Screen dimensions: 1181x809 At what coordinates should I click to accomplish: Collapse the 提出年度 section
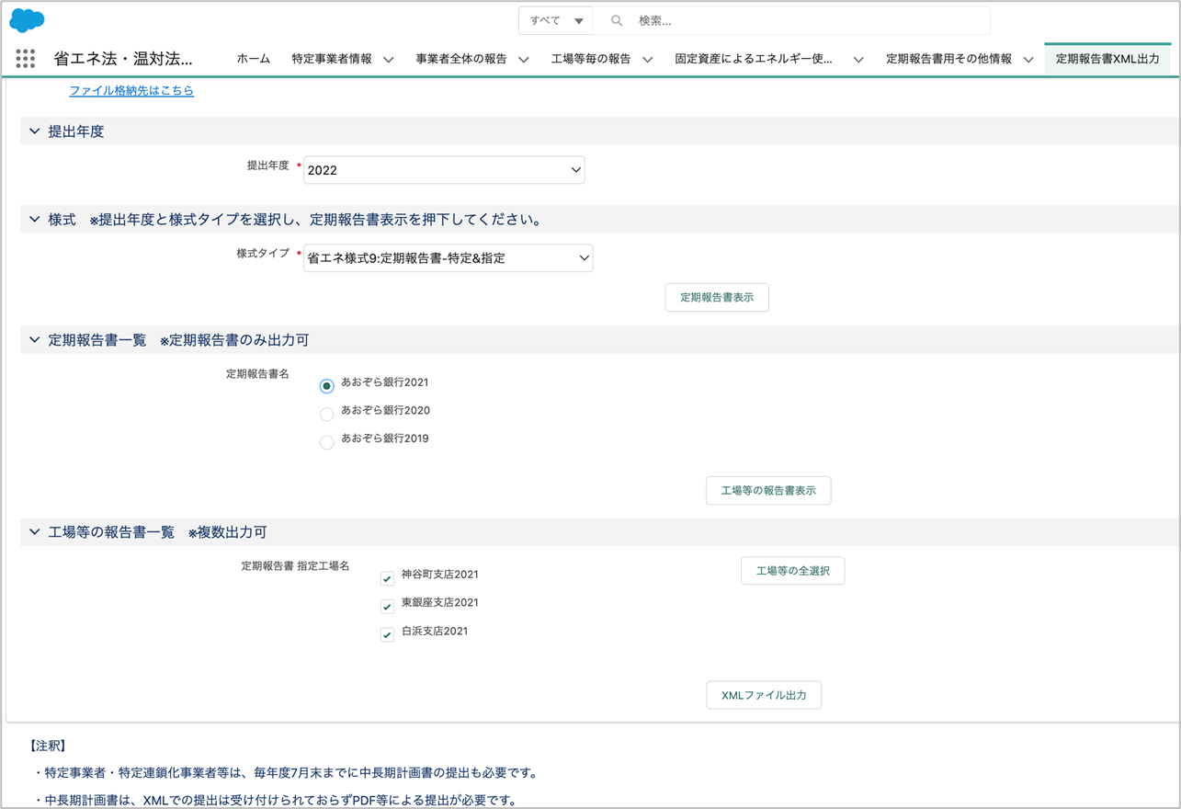point(35,131)
